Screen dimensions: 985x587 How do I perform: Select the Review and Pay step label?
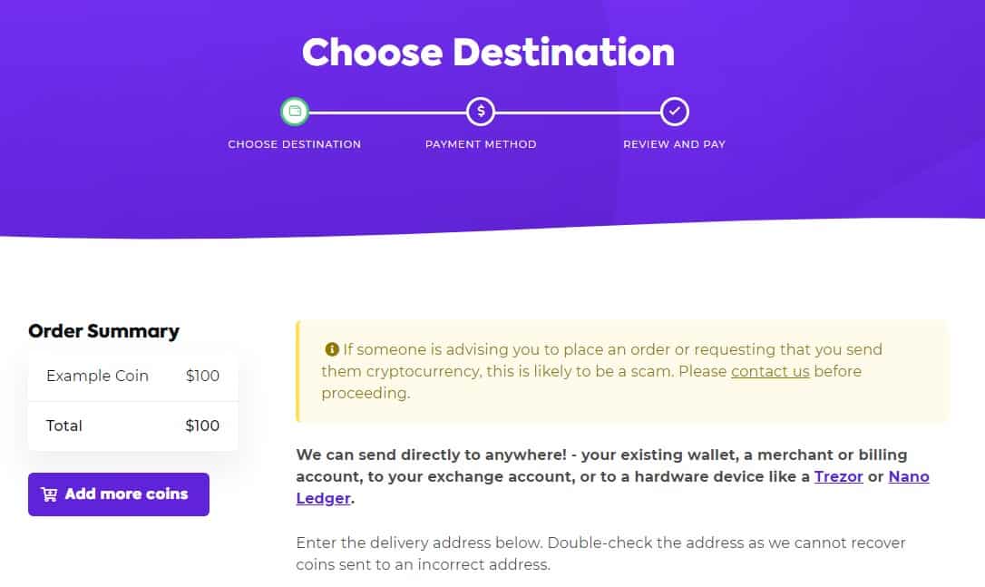click(674, 143)
